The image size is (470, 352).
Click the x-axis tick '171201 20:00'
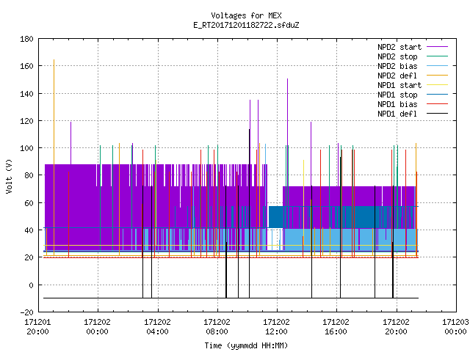(37, 327)
